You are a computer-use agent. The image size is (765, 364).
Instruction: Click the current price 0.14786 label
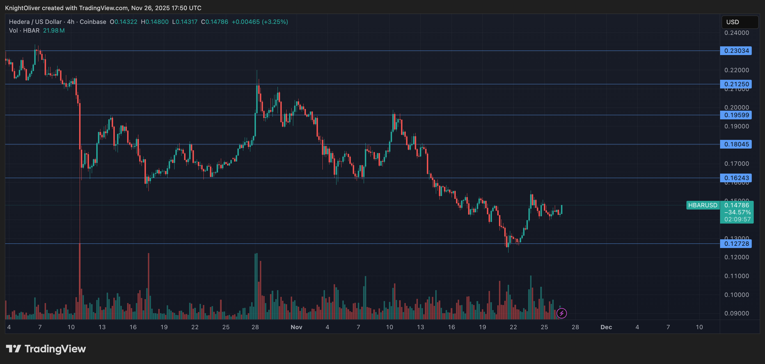click(736, 205)
